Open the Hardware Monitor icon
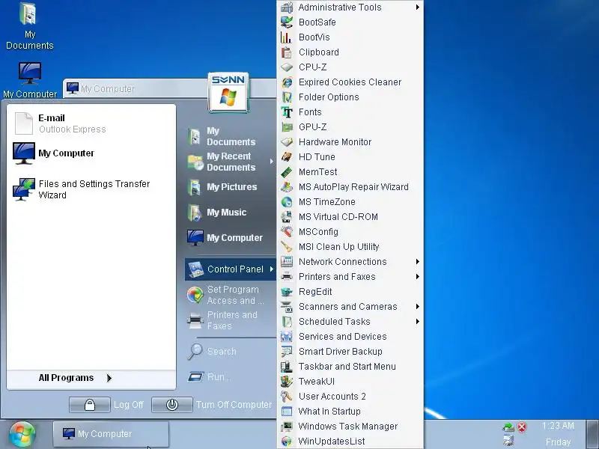 click(x=287, y=142)
